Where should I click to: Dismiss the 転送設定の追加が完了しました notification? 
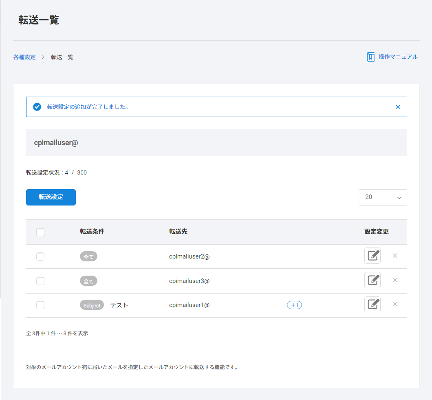(398, 107)
